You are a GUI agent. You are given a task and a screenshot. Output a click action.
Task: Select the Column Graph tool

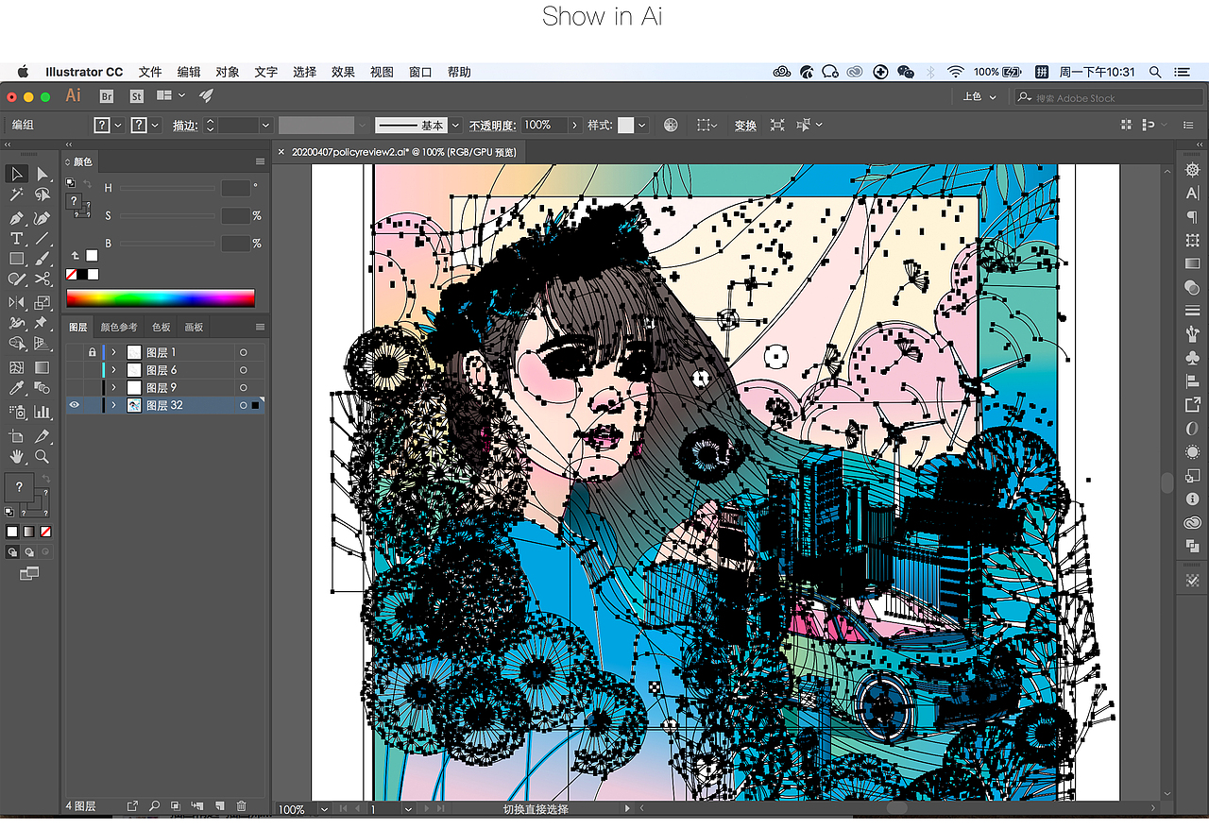[x=43, y=412]
